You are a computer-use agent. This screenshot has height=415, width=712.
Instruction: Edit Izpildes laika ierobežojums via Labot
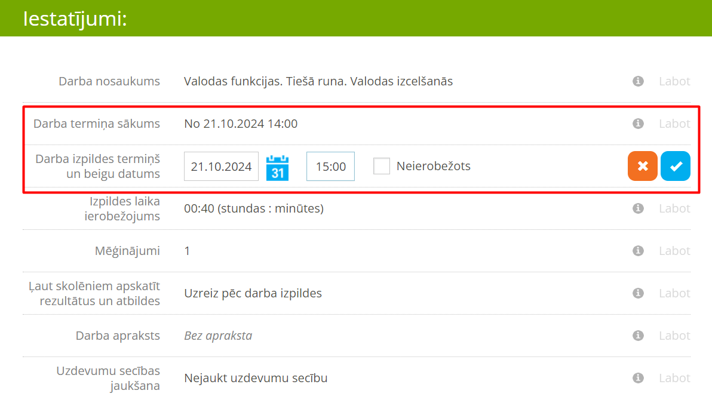674,208
